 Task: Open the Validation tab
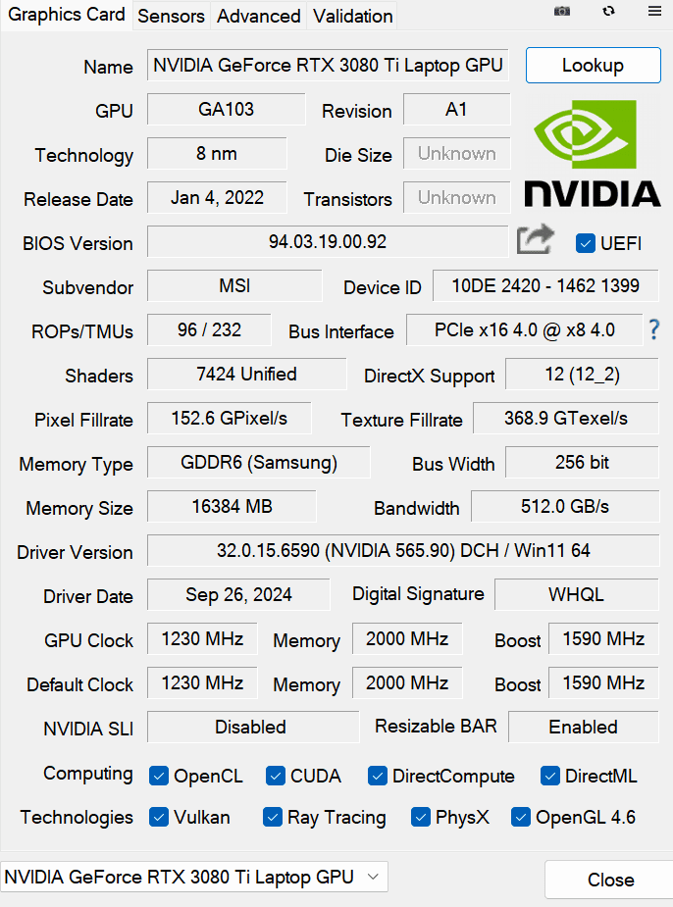(x=353, y=16)
